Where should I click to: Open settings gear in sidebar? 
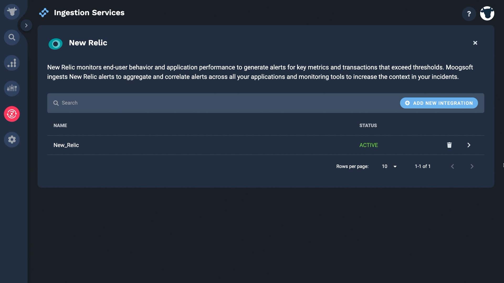click(x=12, y=139)
